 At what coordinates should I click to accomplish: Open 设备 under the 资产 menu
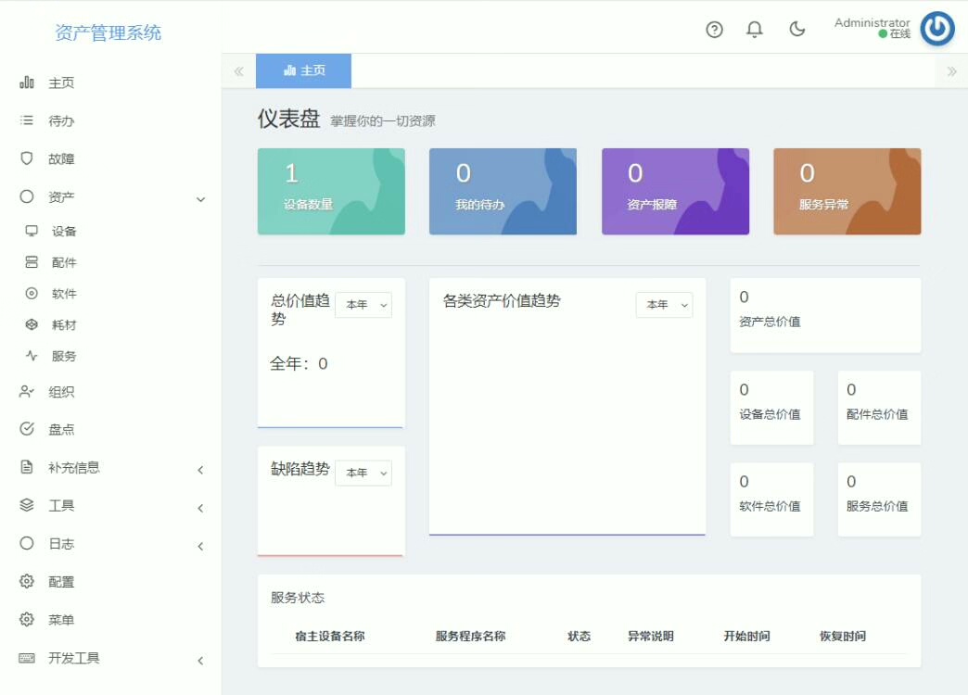[64, 232]
